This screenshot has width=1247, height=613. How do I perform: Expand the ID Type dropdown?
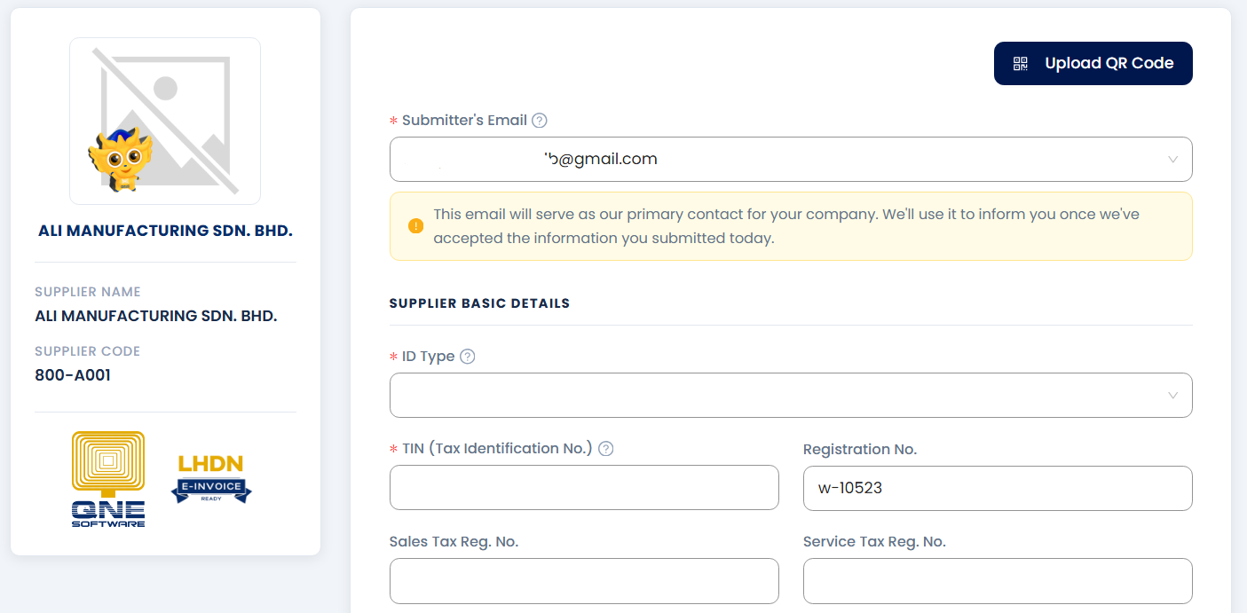pyautogui.click(x=791, y=396)
